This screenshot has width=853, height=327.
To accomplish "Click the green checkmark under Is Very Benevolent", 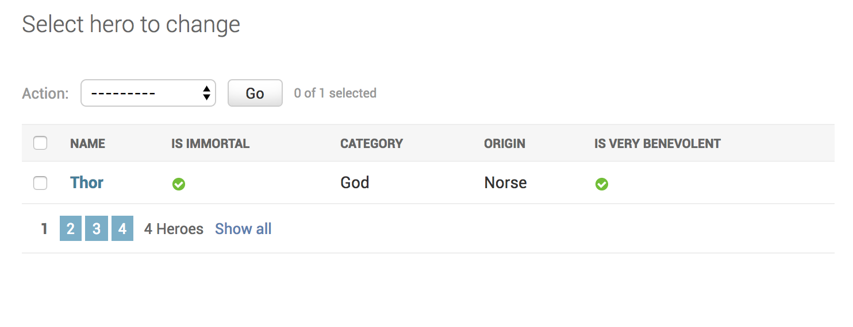I will (x=602, y=184).
